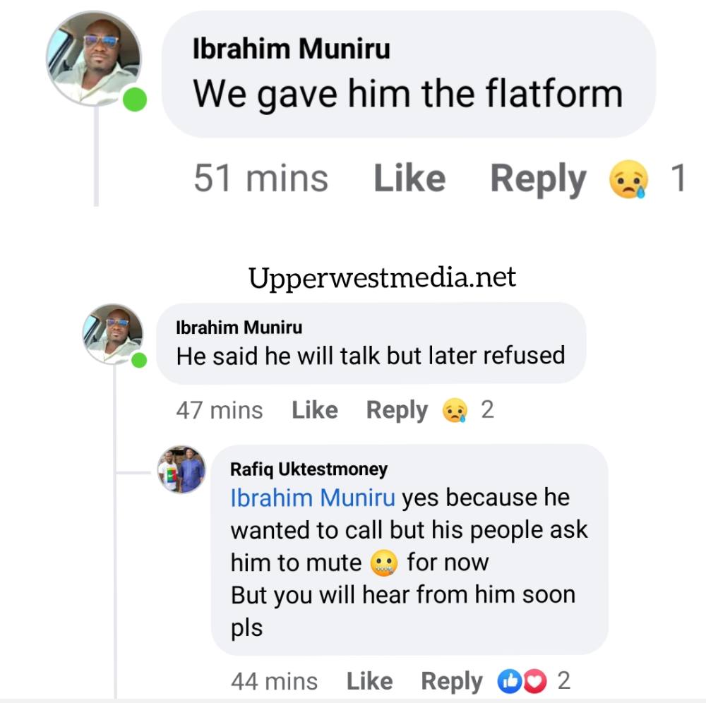706x703 pixels.
Task: Open Rafiq Uktestmoney's name link
Action: 309,468
